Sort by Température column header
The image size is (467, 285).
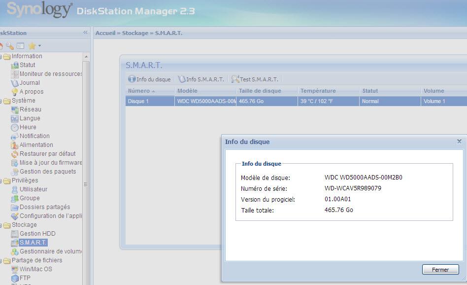coord(318,91)
